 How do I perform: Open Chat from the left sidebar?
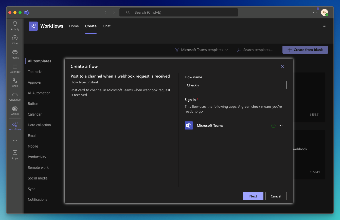tap(15, 39)
